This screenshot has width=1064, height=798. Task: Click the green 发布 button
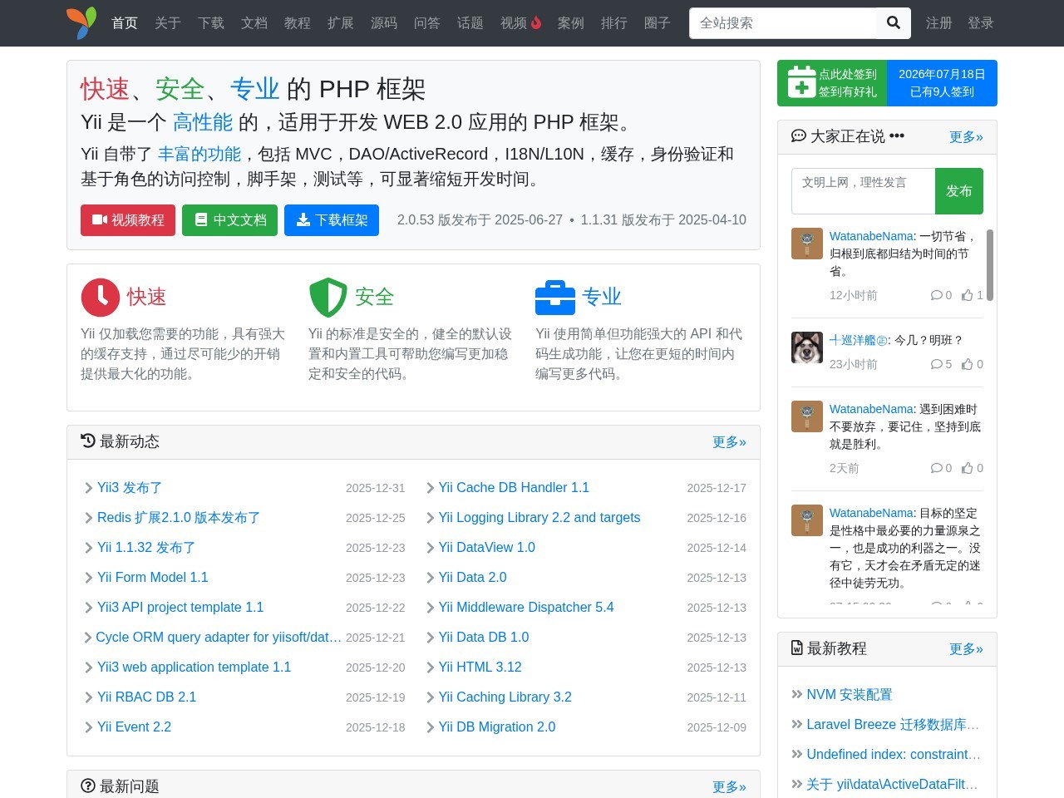point(959,191)
